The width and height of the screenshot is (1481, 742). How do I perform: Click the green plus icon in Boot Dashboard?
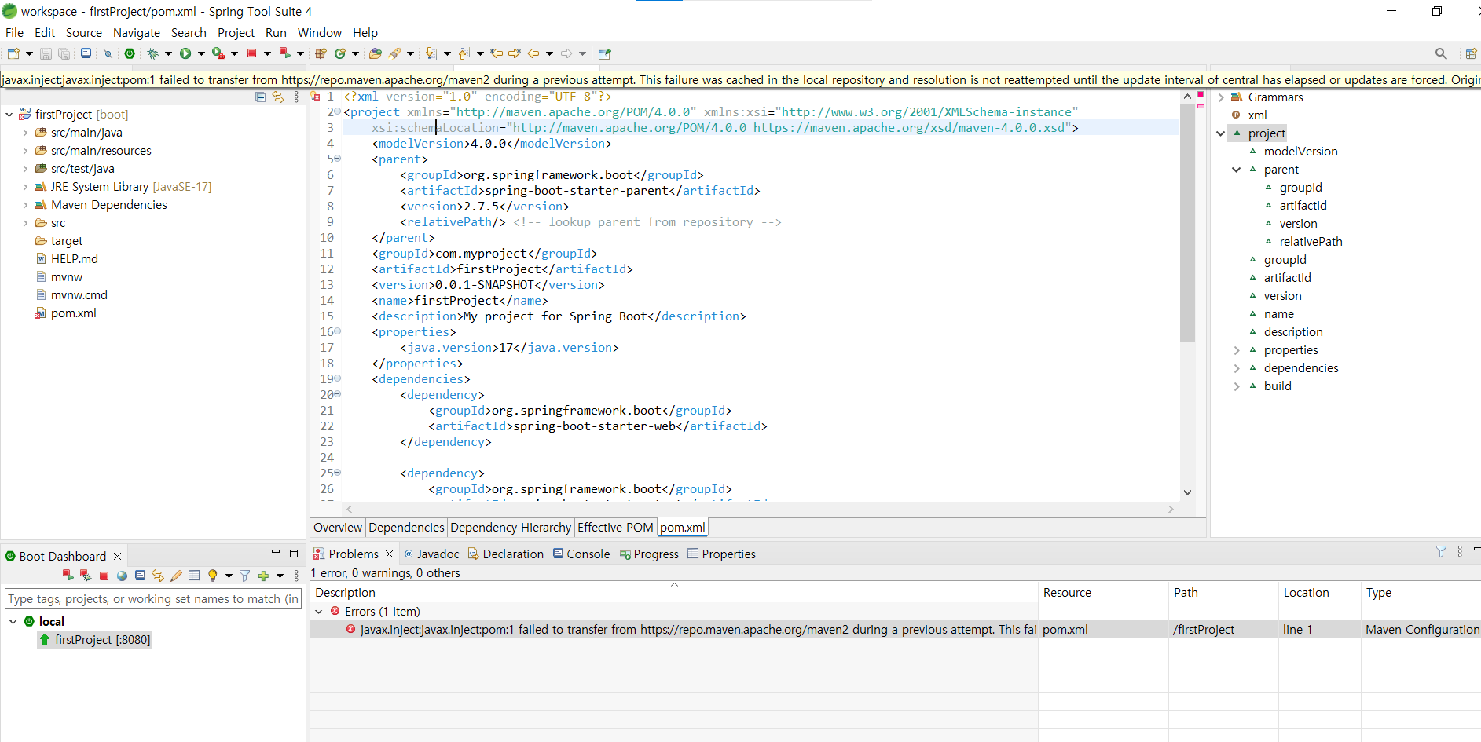click(263, 576)
